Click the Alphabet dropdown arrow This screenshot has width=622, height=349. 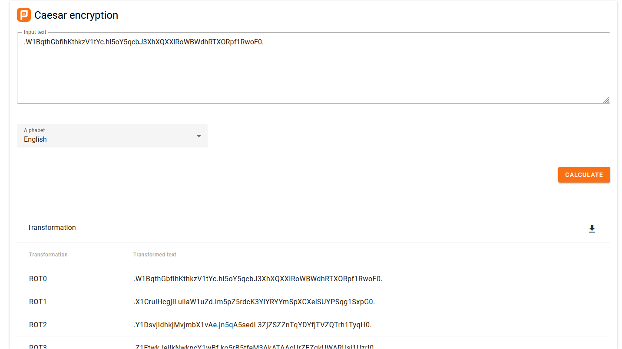click(x=199, y=136)
